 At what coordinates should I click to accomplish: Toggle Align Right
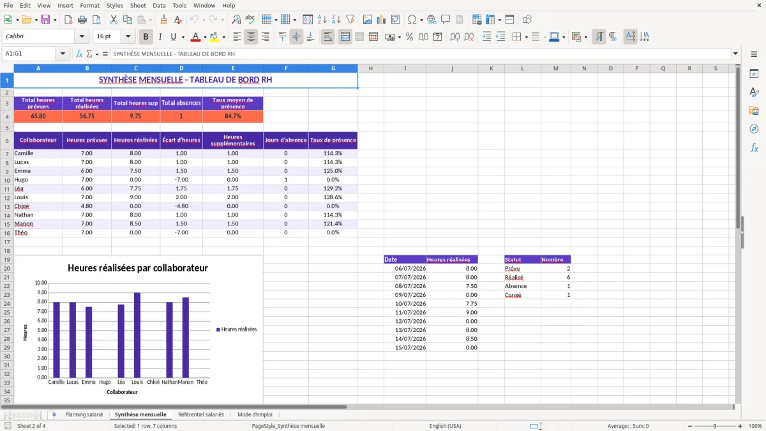click(265, 37)
